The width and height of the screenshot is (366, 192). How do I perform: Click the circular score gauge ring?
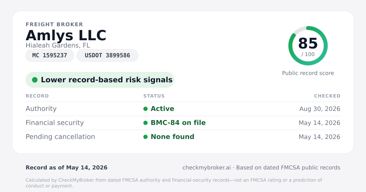(x=308, y=46)
